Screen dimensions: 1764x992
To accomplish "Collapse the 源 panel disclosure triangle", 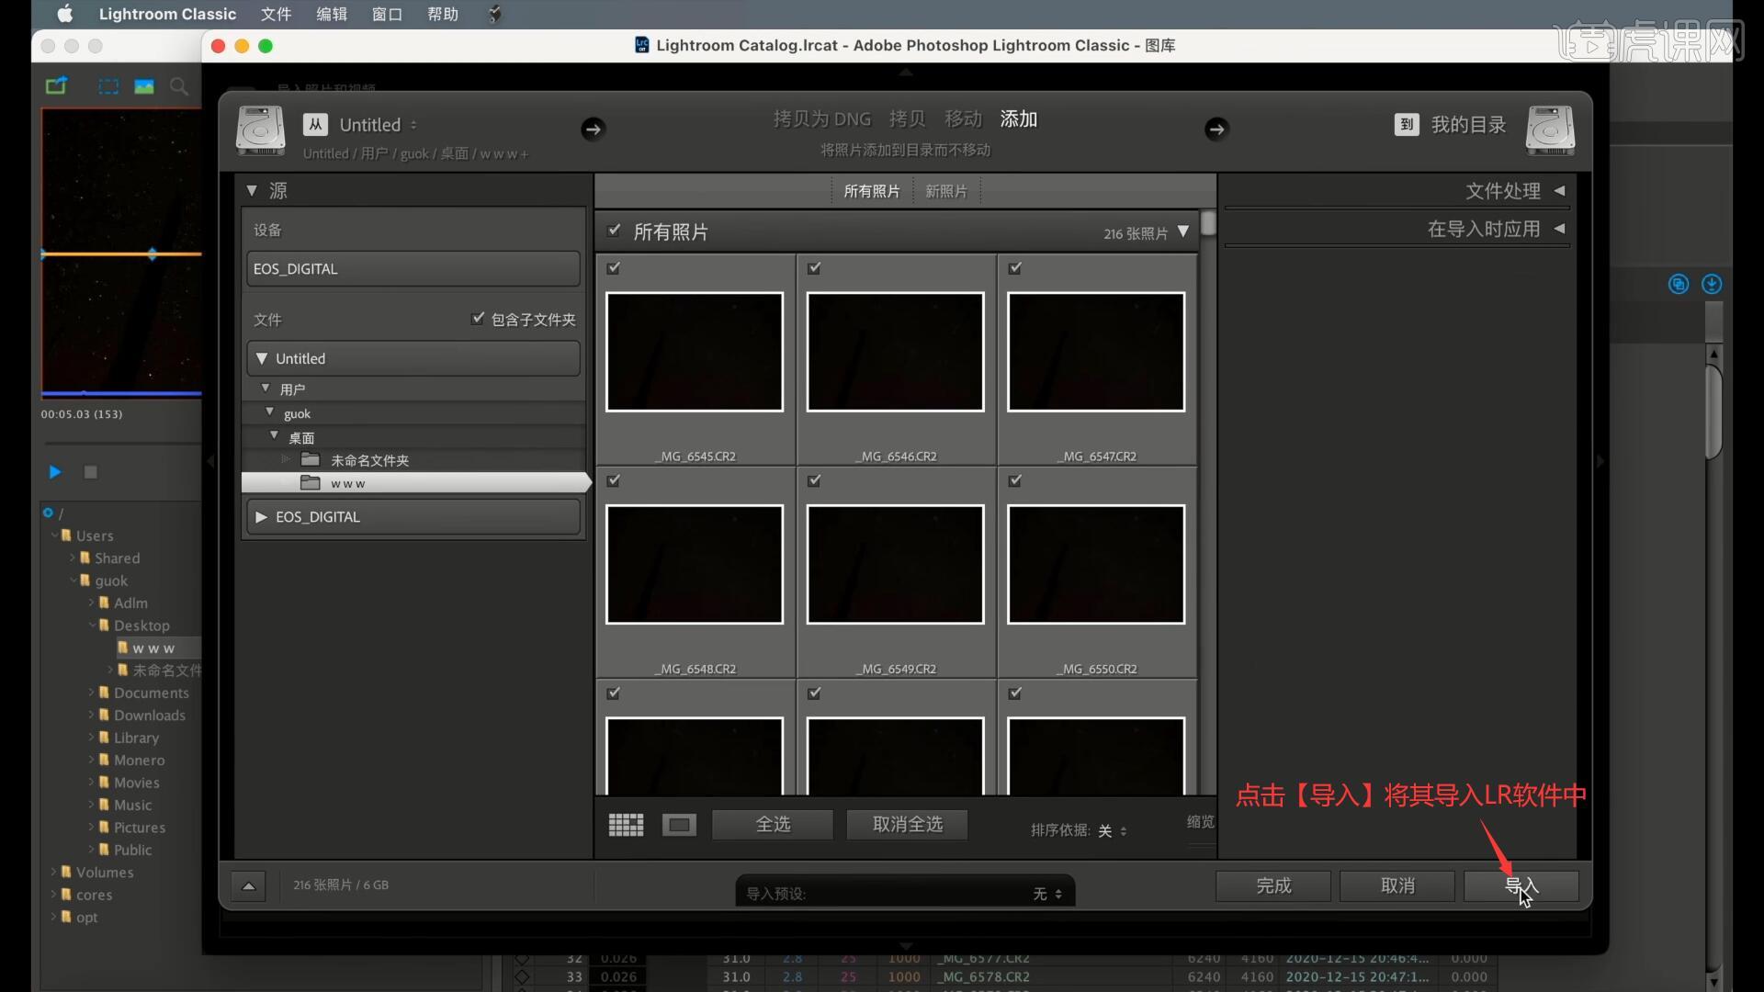I will pyautogui.click(x=253, y=190).
